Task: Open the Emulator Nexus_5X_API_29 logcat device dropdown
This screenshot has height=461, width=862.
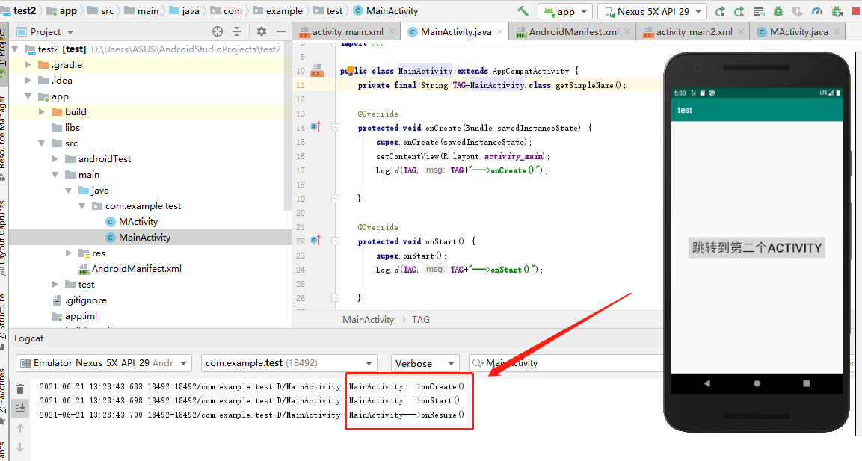Action: click(103, 363)
